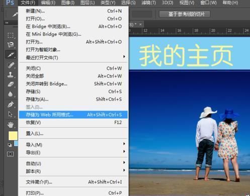250x196 pixels.
Task: Select the Eraser tool
Action: coord(11,84)
